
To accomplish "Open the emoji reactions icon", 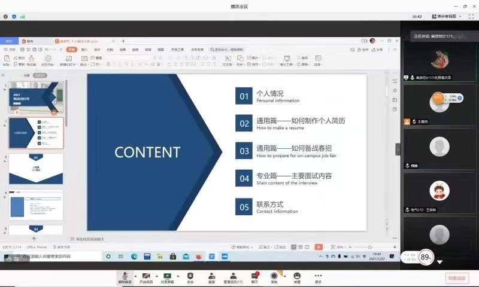I will (x=297, y=276).
